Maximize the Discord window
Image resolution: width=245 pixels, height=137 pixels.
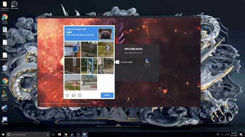pyautogui.click(x=195, y=17)
